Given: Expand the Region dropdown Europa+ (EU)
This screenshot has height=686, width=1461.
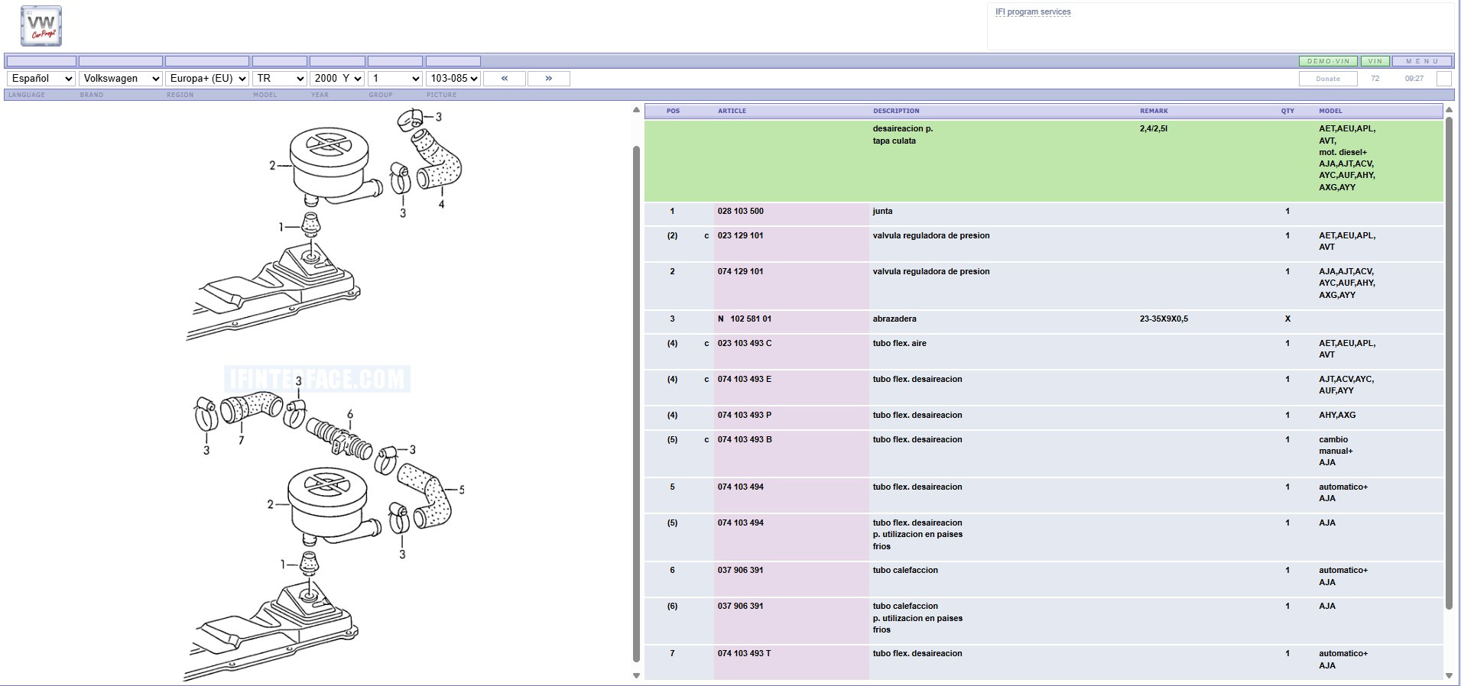Looking at the screenshot, I should click(x=207, y=79).
